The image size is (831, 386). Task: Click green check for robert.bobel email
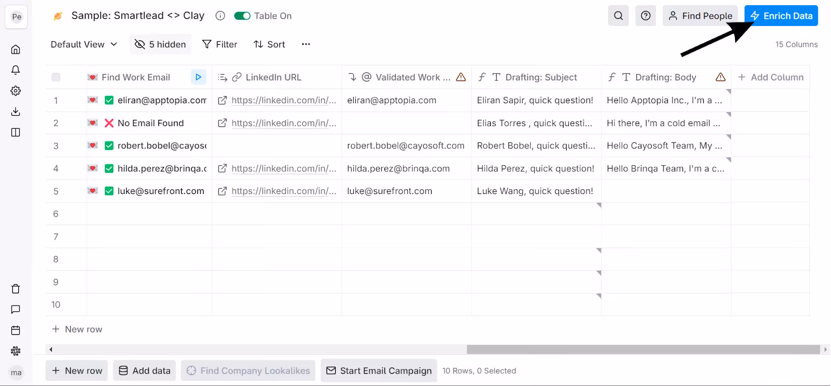click(109, 146)
